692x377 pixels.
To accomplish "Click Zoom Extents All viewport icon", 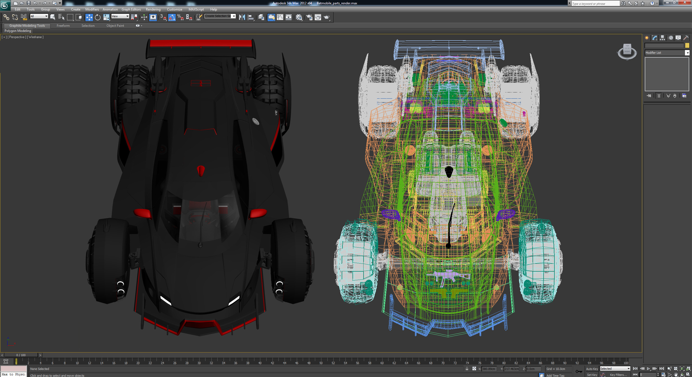I will [688, 369].
